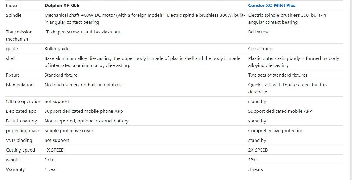This screenshot has height=180, width=352.
Task: Click the shell row label
Action: 11,58
